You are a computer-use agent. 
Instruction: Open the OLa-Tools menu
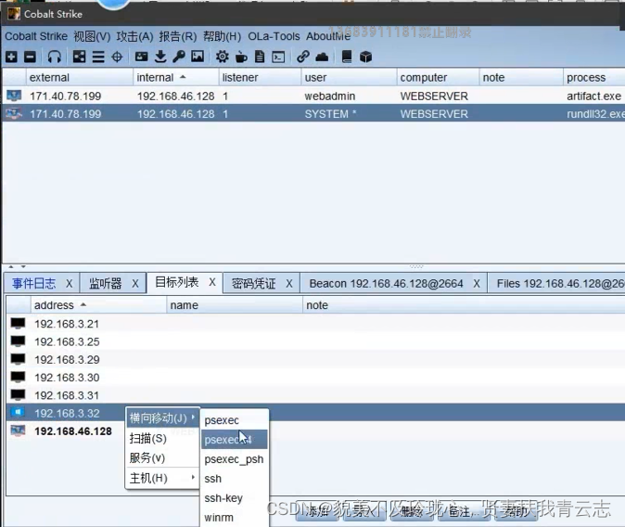pyautogui.click(x=274, y=36)
